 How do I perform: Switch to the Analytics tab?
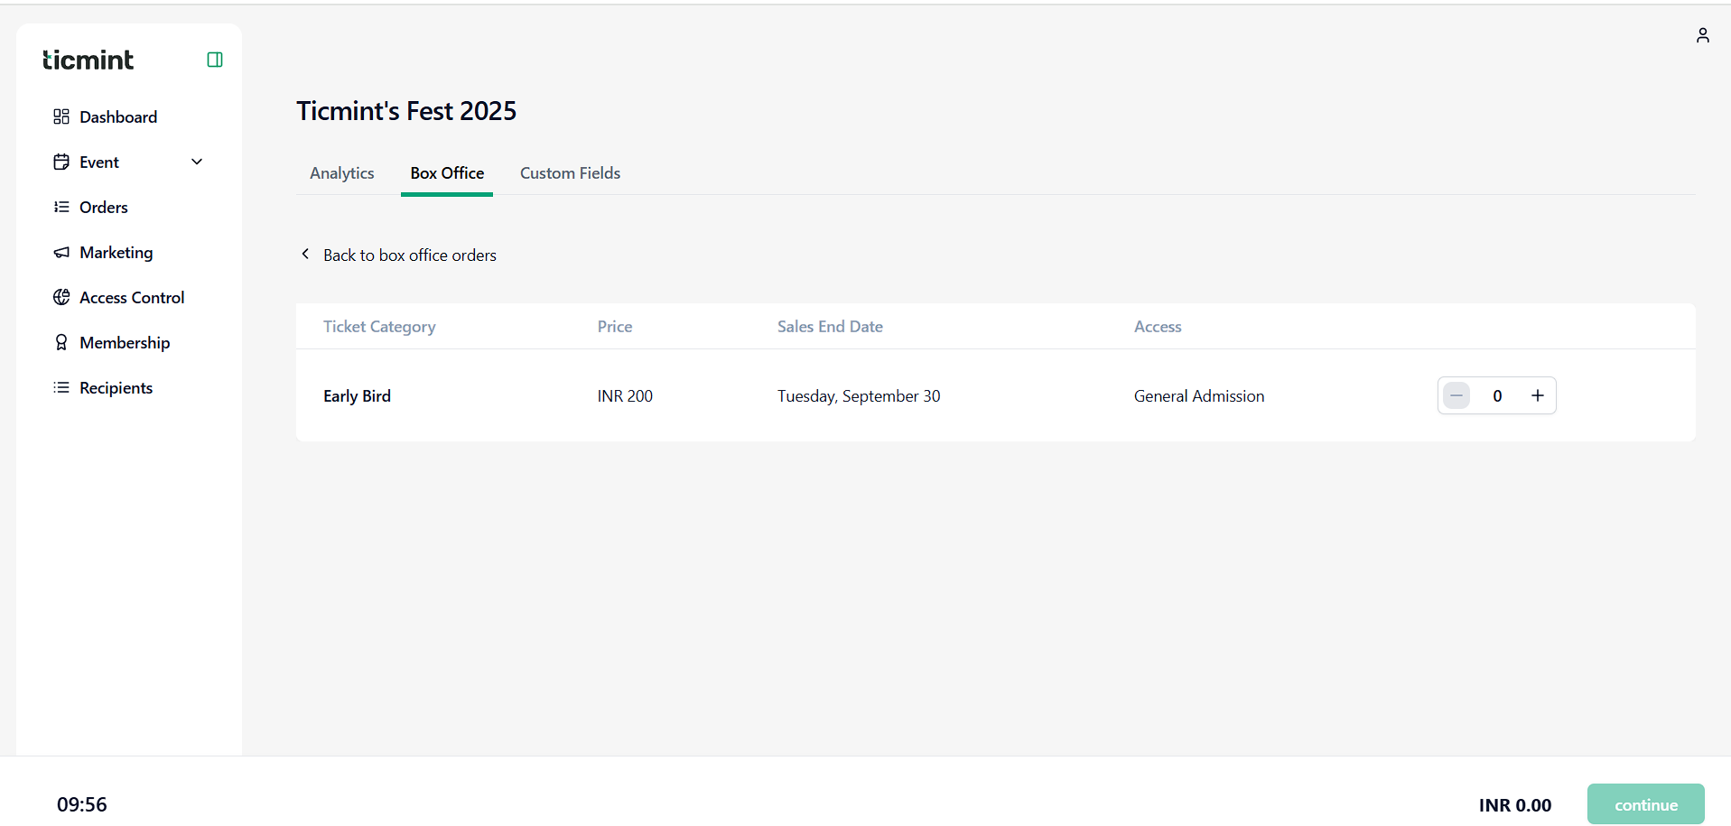[x=342, y=173]
